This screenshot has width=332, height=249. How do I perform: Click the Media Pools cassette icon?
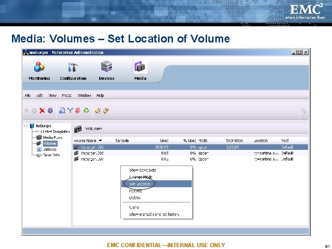tap(39, 137)
